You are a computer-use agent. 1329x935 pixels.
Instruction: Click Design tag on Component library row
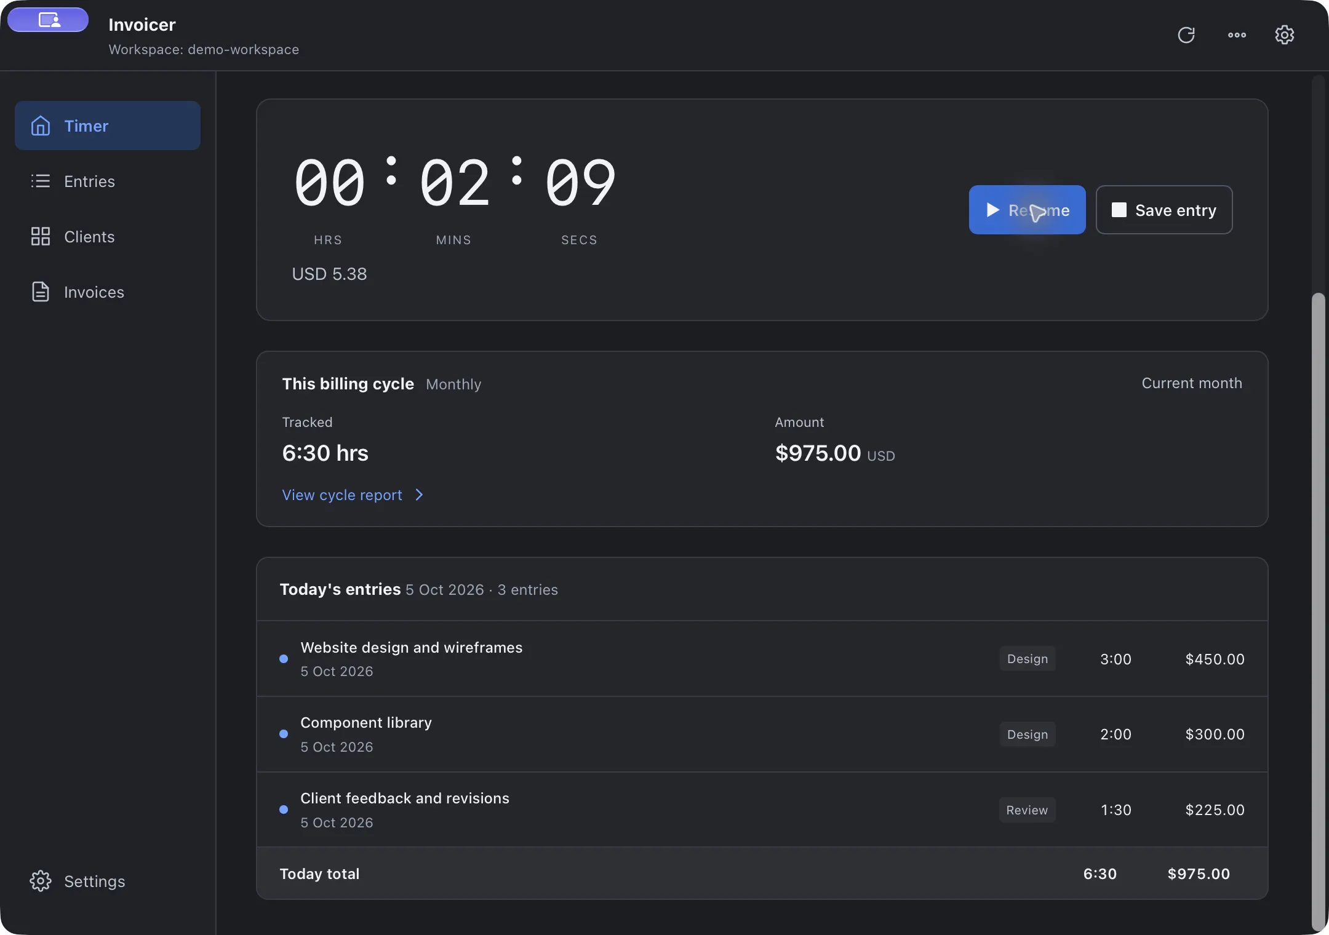pos(1028,734)
